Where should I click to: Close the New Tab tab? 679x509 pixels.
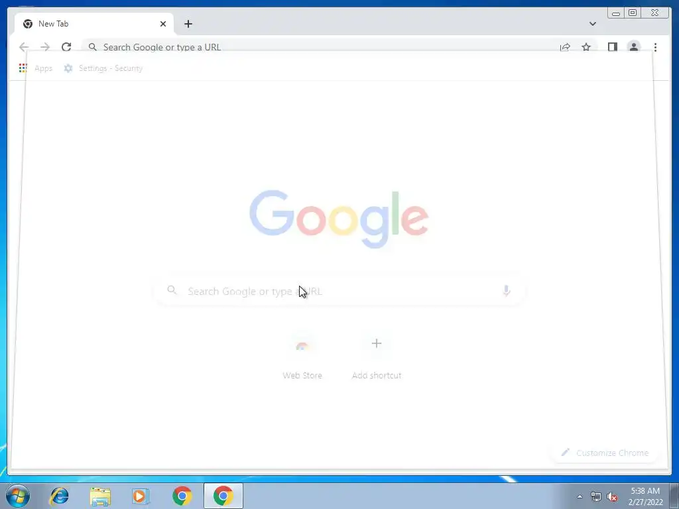(x=163, y=24)
